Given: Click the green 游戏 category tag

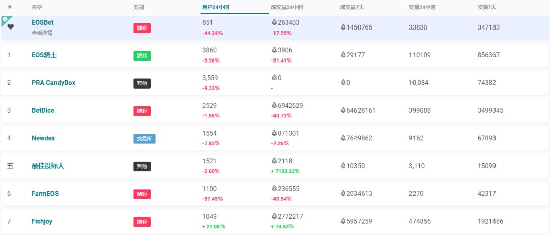Looking at the screenshot, I should 142,55.
